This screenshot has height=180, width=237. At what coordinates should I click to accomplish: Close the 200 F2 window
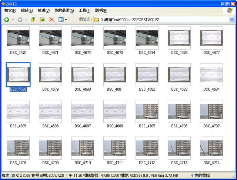[233, 4]
